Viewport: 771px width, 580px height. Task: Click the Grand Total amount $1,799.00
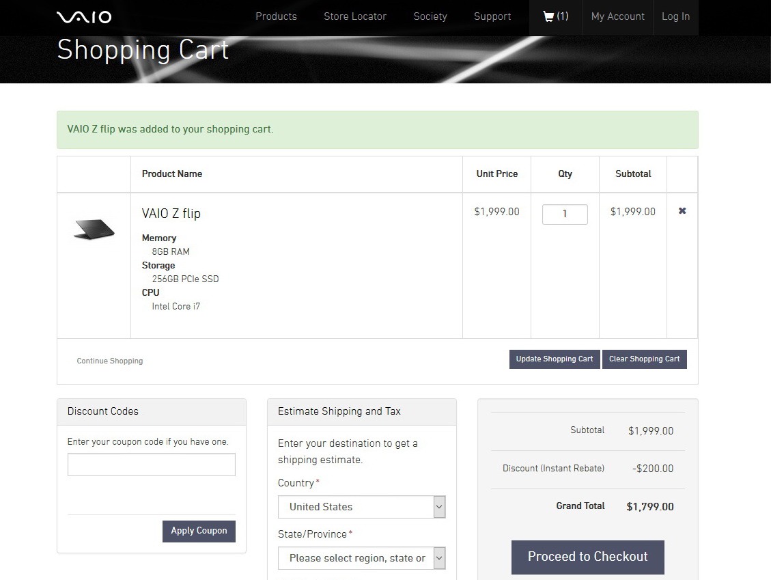(650, 506)
